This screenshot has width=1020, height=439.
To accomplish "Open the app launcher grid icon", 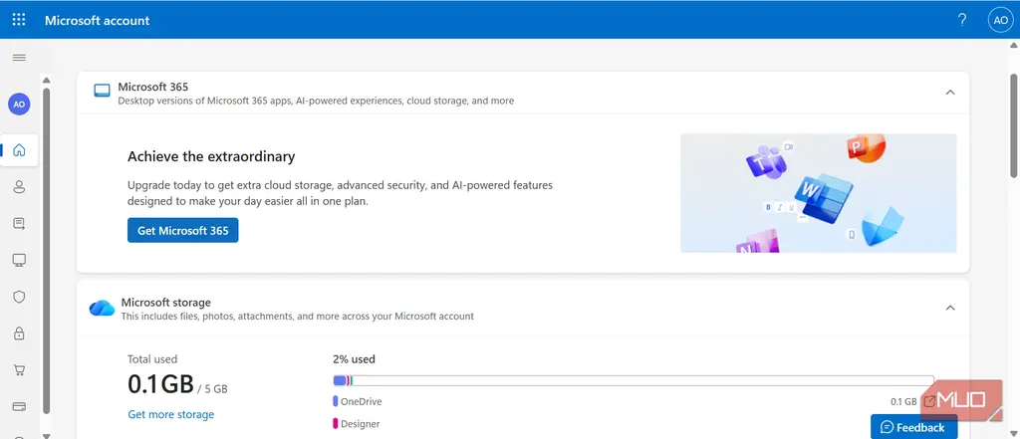I will click(19, 20).
